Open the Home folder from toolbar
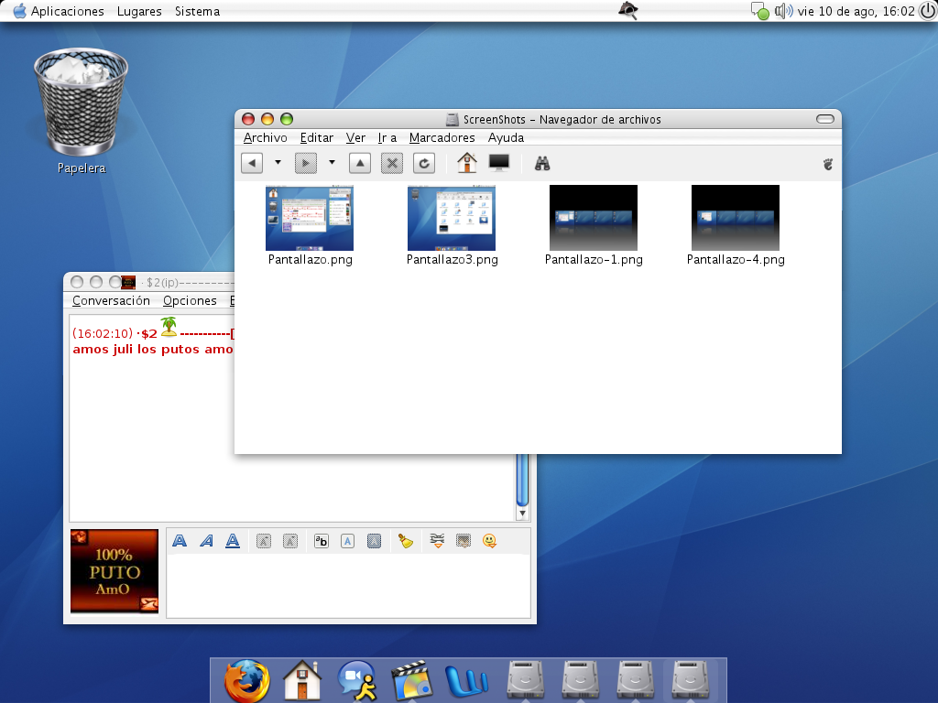The image size is (938, 703). (x=466, y=163)
